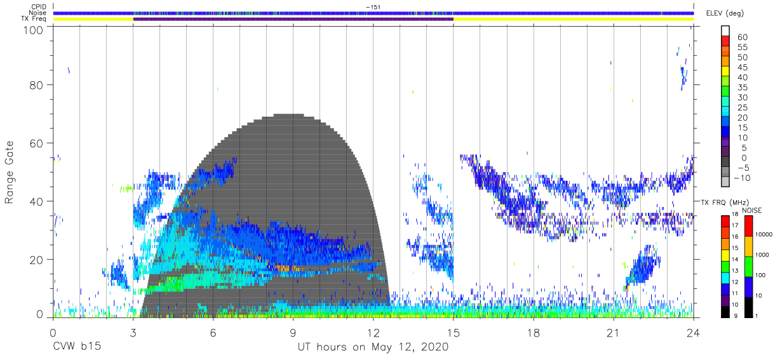Select the yellow 1000–10000 NOISE colorbar segment
The height and width of the screenshot is (360, 780).
click(x=749, y=246)
